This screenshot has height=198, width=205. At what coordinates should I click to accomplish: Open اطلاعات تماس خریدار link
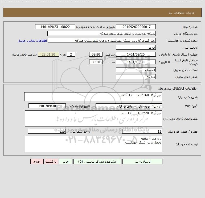click(32, 41)
